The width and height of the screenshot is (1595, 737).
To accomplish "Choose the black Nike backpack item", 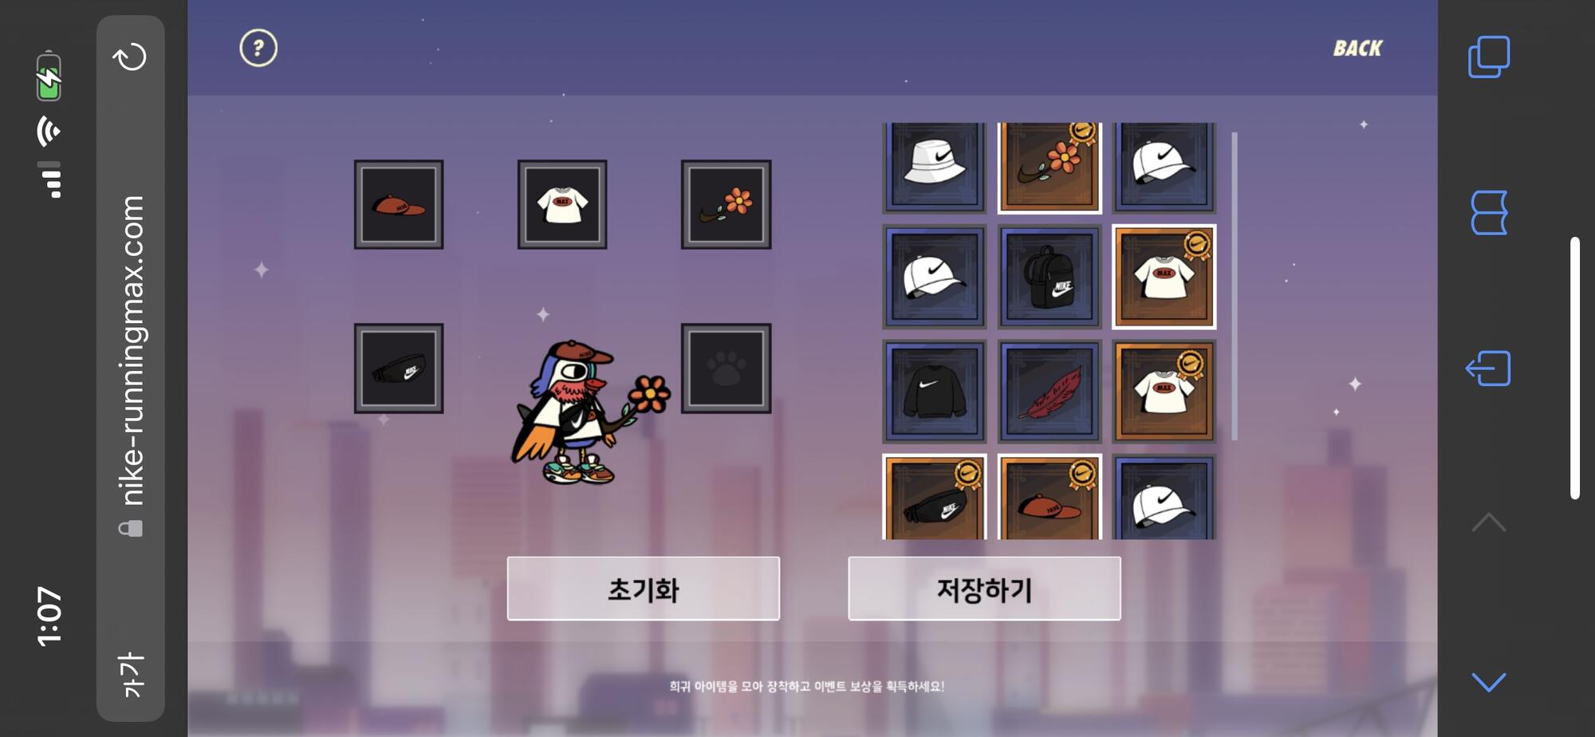I will coord(1050,277).
